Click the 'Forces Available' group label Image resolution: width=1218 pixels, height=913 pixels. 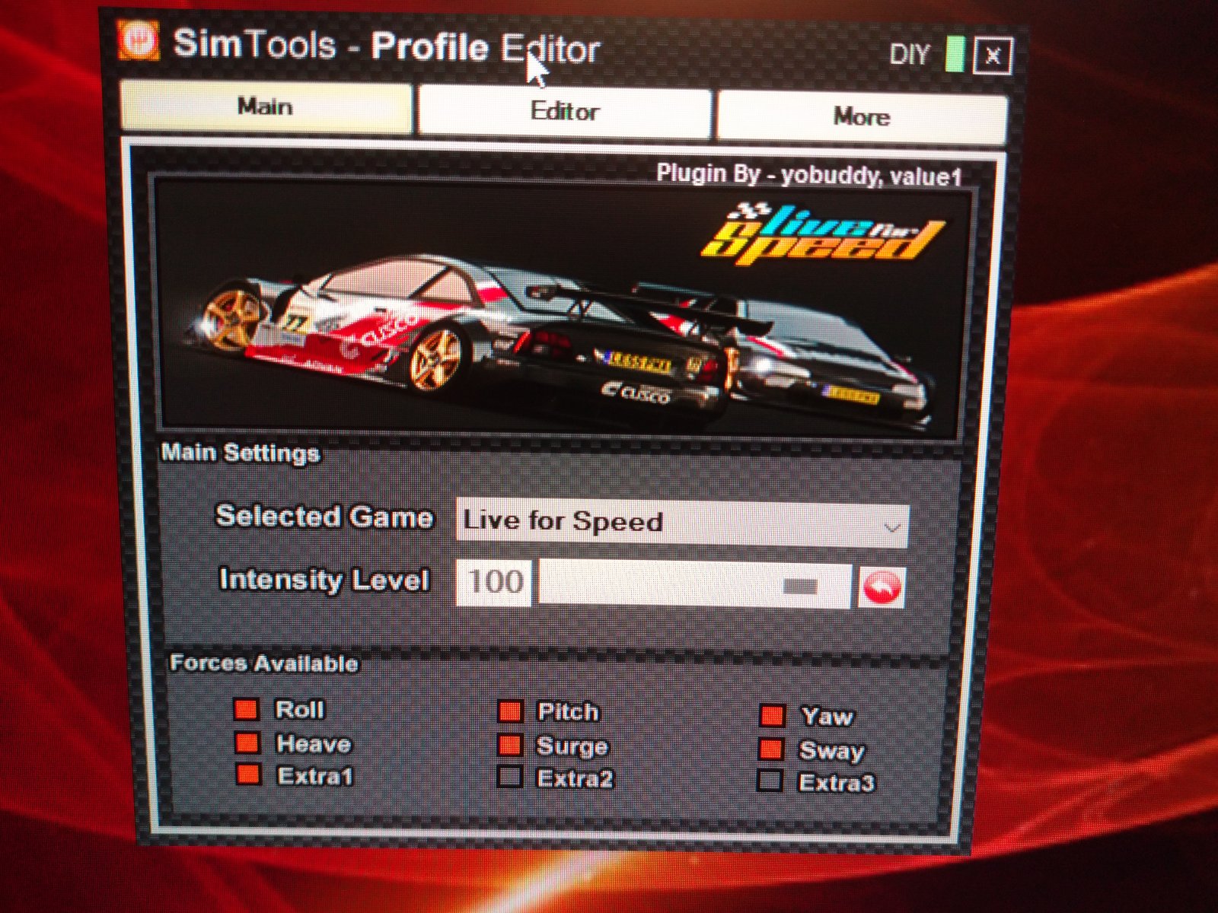click(264, 663)
